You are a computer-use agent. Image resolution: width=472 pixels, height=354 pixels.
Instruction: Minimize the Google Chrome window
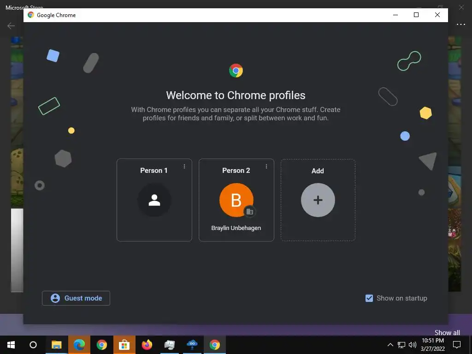coord(395,15)
